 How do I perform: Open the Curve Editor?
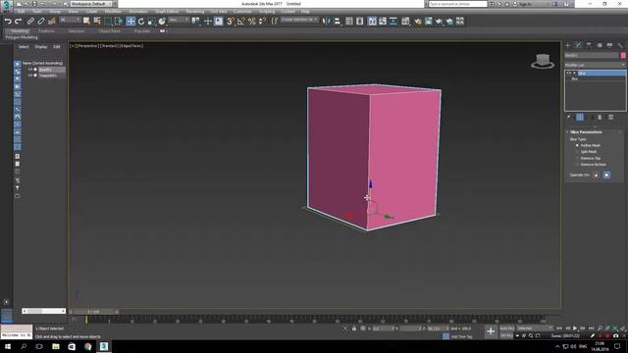pos(383,22)
